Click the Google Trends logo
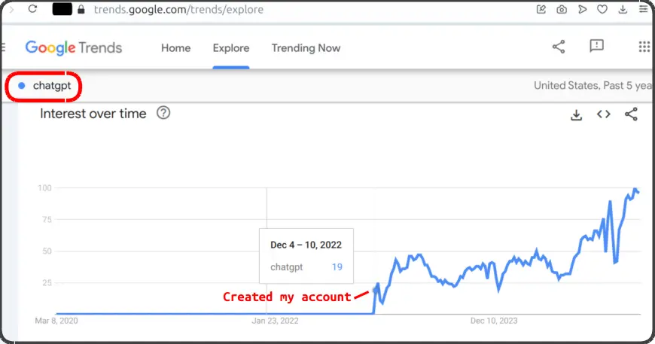This screenshot has height=344, width=655. tap(73, 47)
